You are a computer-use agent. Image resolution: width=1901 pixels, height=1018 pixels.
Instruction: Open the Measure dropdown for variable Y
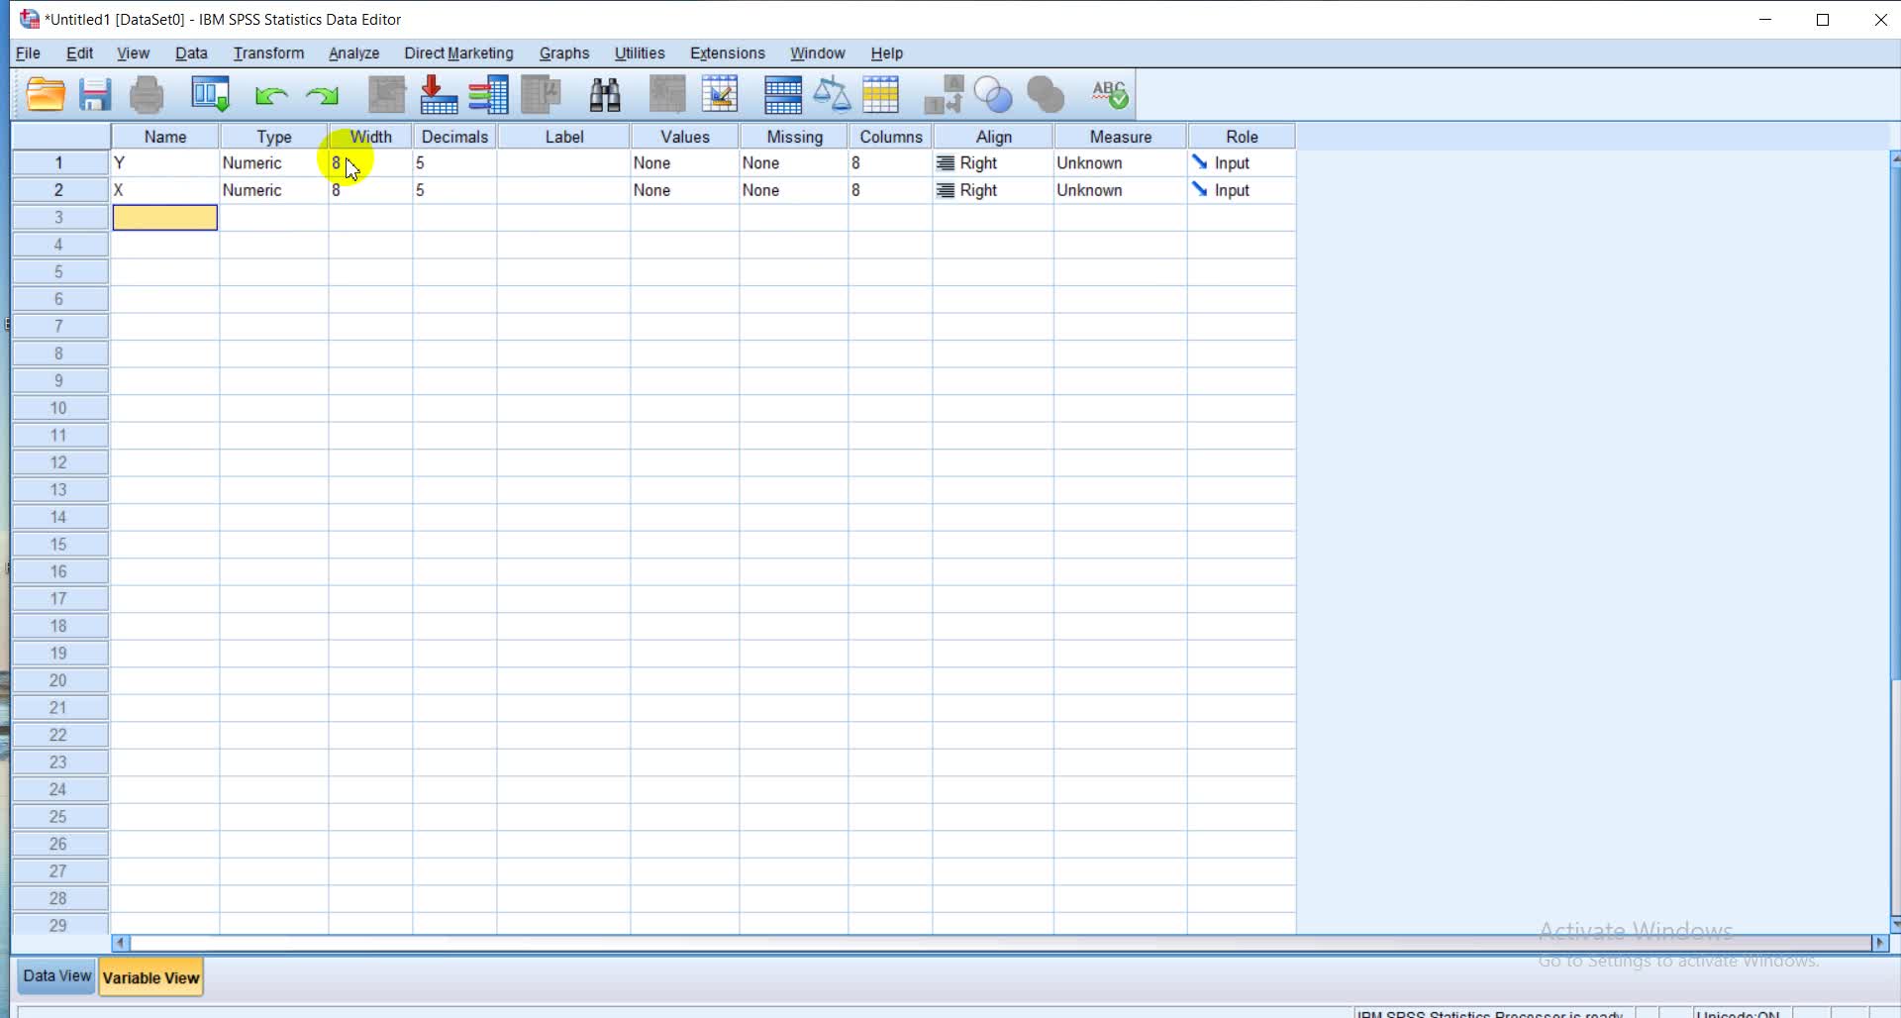tap(1120, 163)
